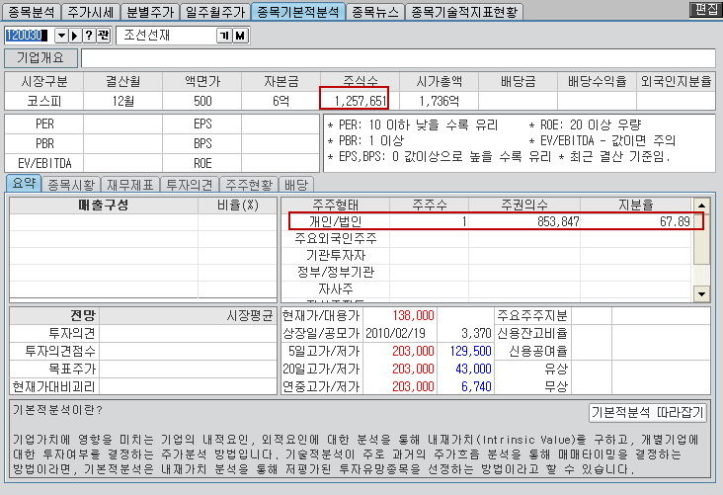Open the 종목분석 tab
The image size is (723, 495).
pyautogui.click(x=32, y=12)
